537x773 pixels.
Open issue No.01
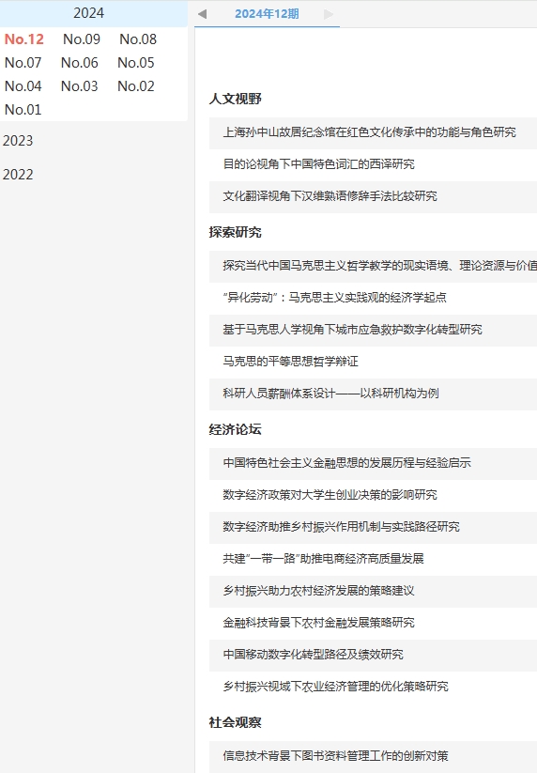point(23,110)
